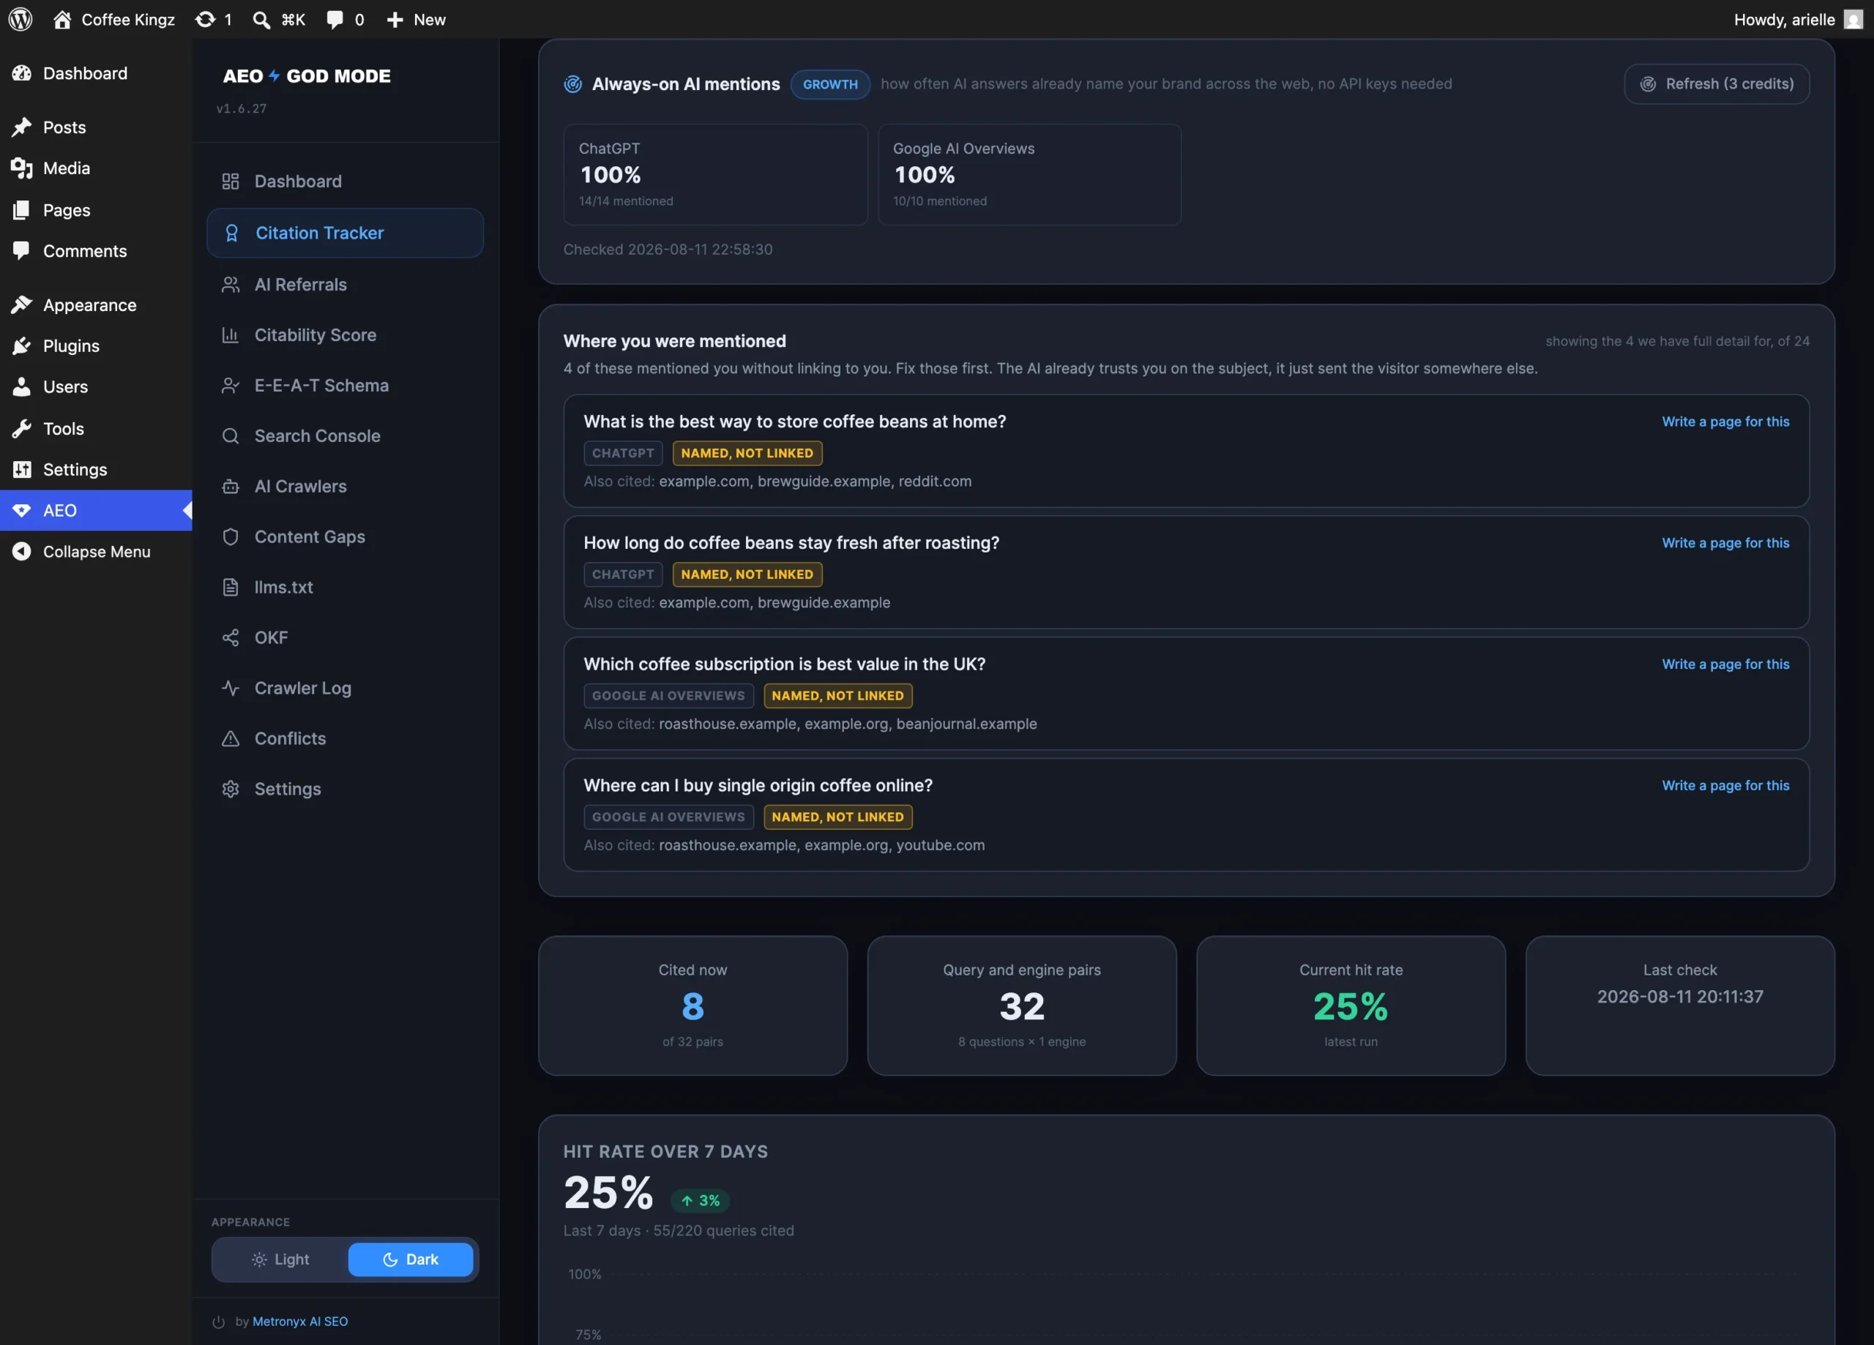The height and width of the screenshot is (1345, 1874).
Task: Switch appearance to Light mode
Action: (280, 1259)
